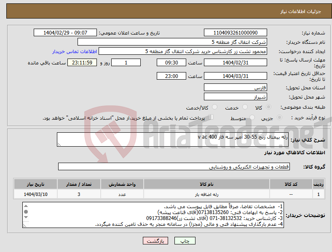Screen dimensions: 332x252
Task: Click the resize grip of the buyer notes box
Action: [x=24, y=226]
